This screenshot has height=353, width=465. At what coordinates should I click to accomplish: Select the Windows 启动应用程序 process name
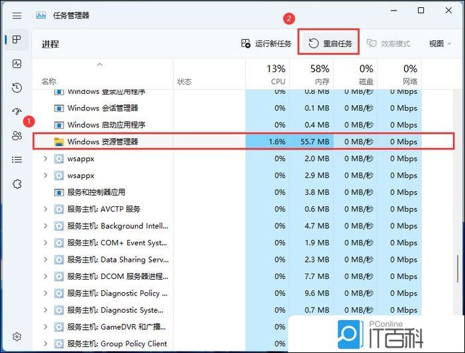tap(106, 125)
